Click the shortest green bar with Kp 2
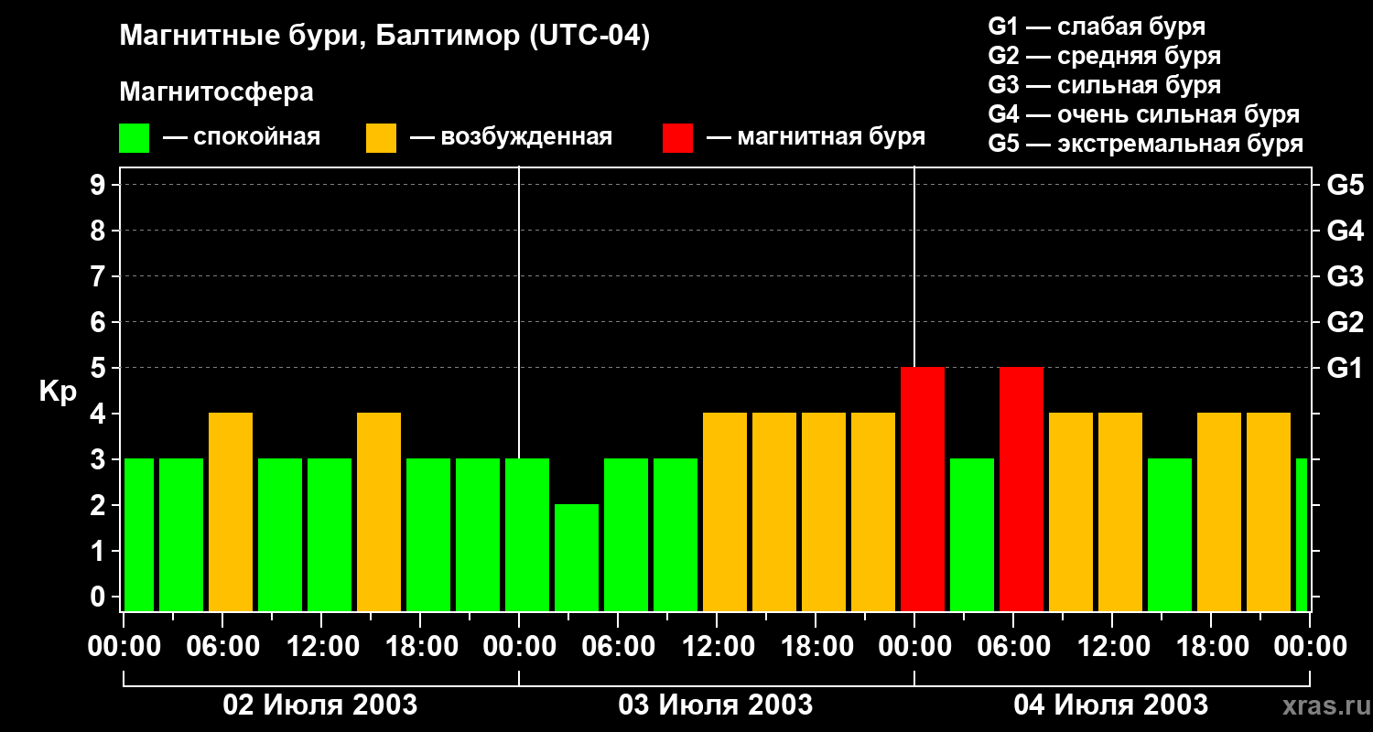The height and width of the screenshot is (732, 1373). 577,557
